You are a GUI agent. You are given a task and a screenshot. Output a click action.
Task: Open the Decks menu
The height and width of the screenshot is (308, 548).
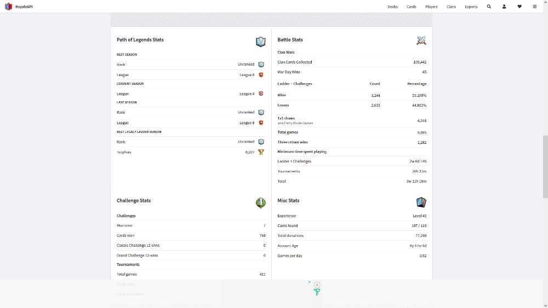coord(392,7)
